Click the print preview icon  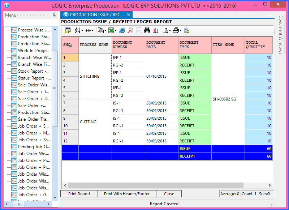tap(165, 30)
